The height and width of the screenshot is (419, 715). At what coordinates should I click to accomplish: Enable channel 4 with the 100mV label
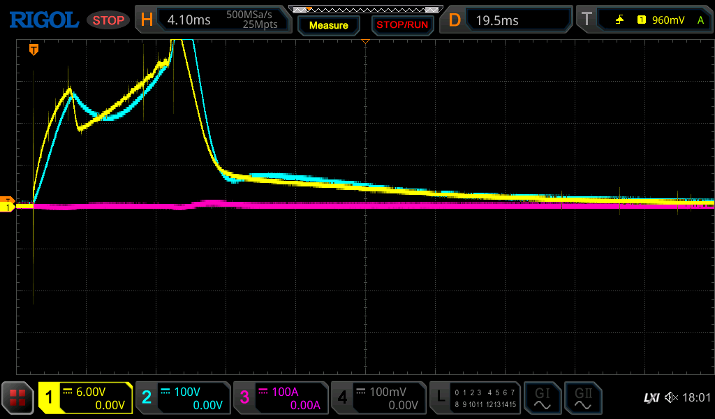coord(378,398)
